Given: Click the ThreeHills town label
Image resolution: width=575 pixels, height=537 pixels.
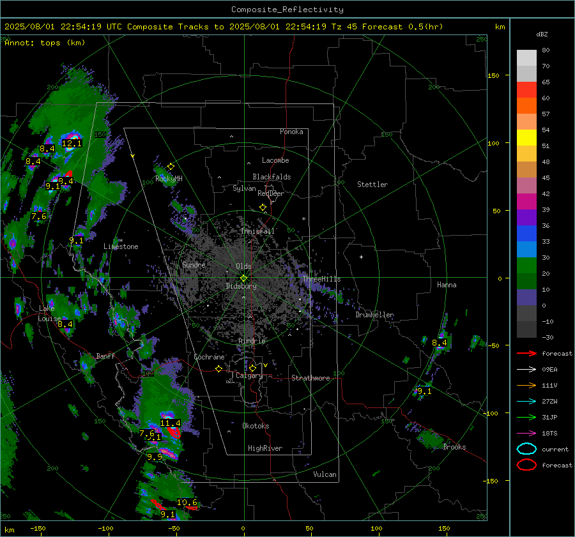Looking at the screenshot, I should 321,279.
